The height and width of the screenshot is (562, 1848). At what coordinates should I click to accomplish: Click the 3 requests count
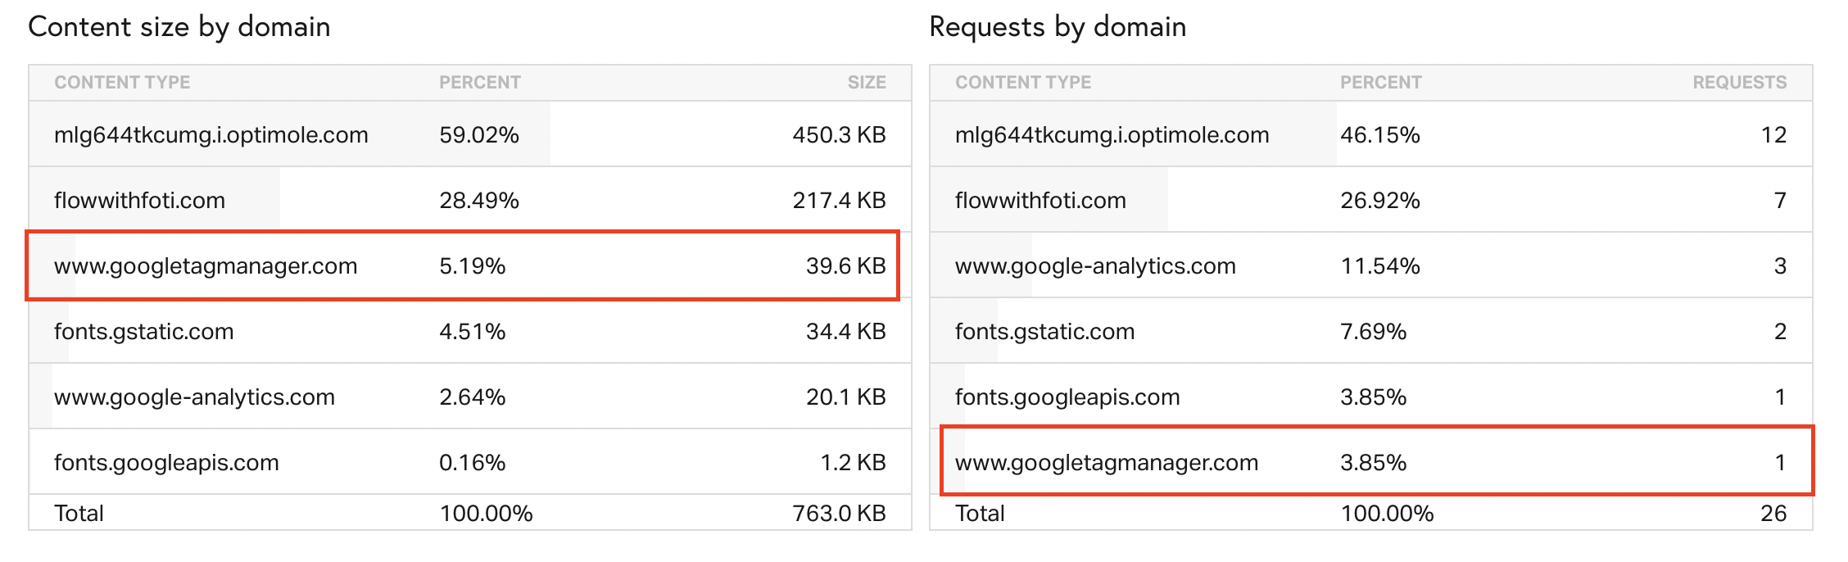1780,266
